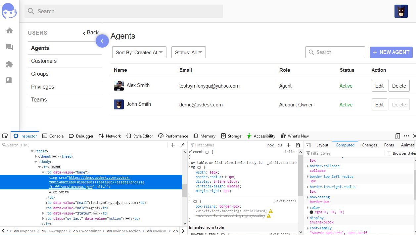Expand the box-sizing computed property
Screen dimensions: 416x235
click(x=307, y=197)
